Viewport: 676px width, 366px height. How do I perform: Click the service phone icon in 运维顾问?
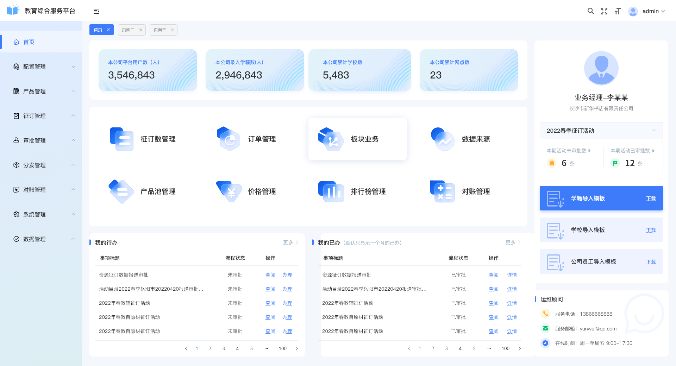545,314
